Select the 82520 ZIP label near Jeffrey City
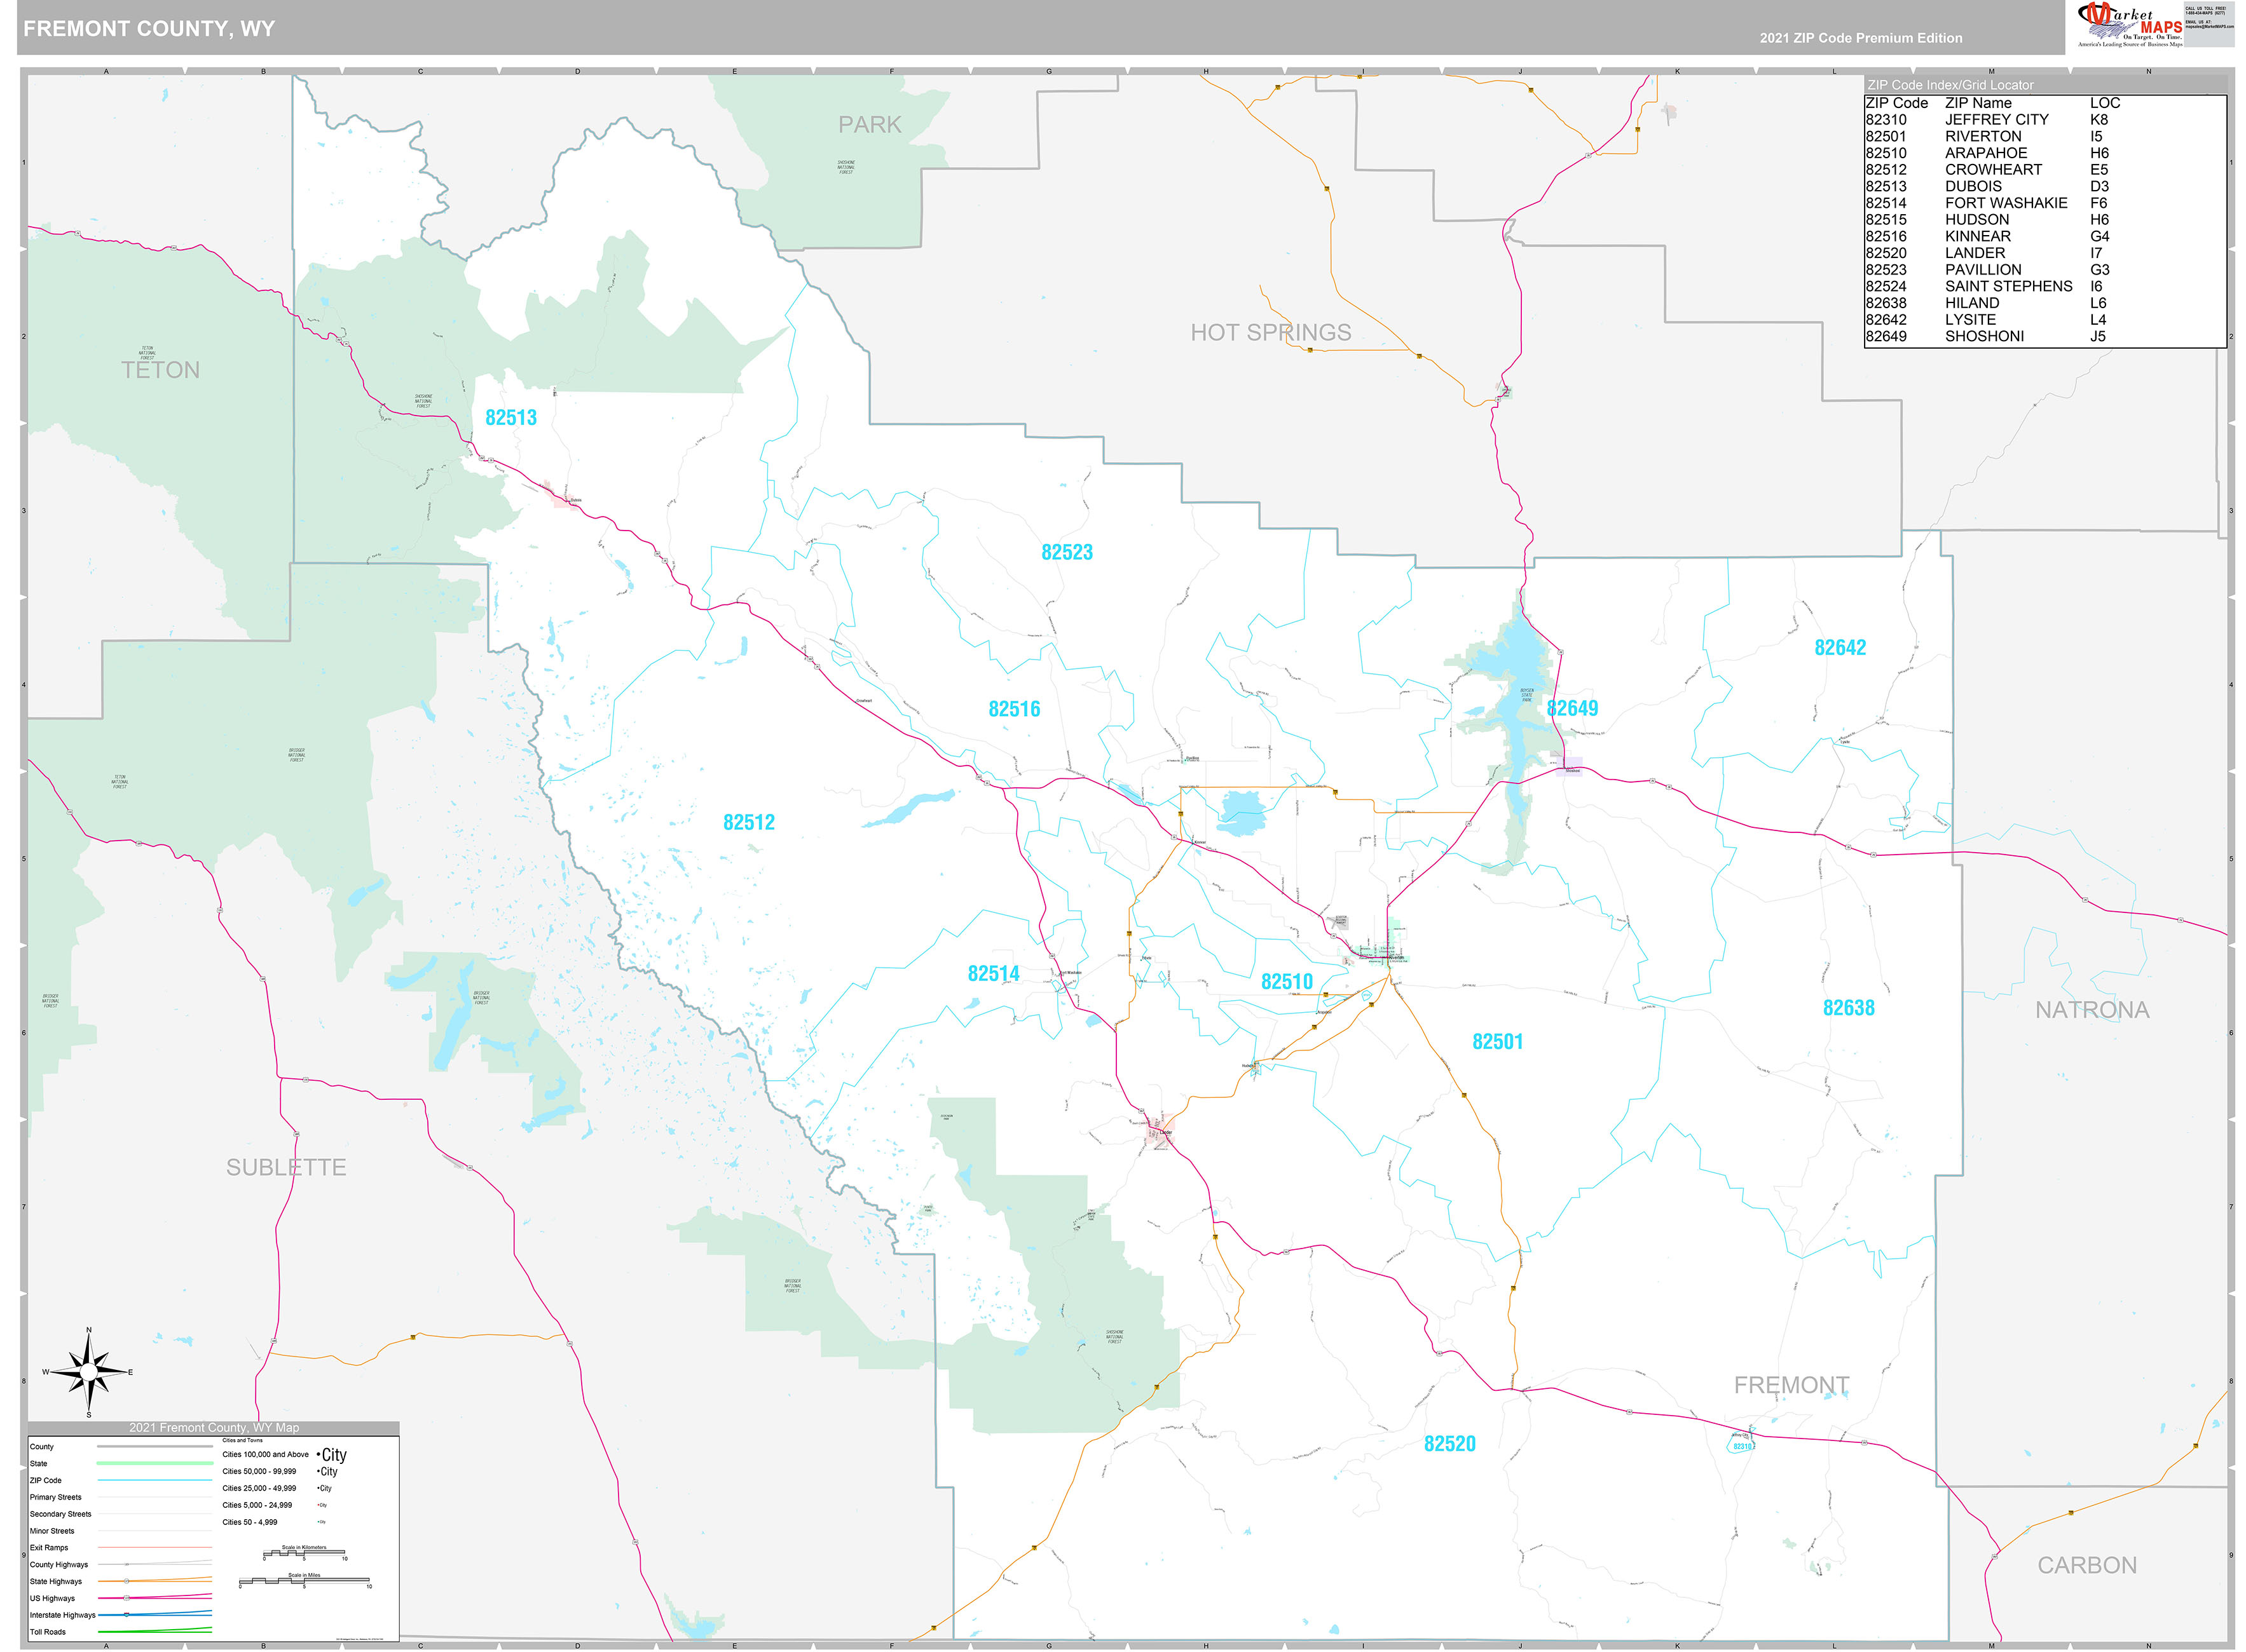Viewport: 2246px width, 1652px height. (1451, 1444)
